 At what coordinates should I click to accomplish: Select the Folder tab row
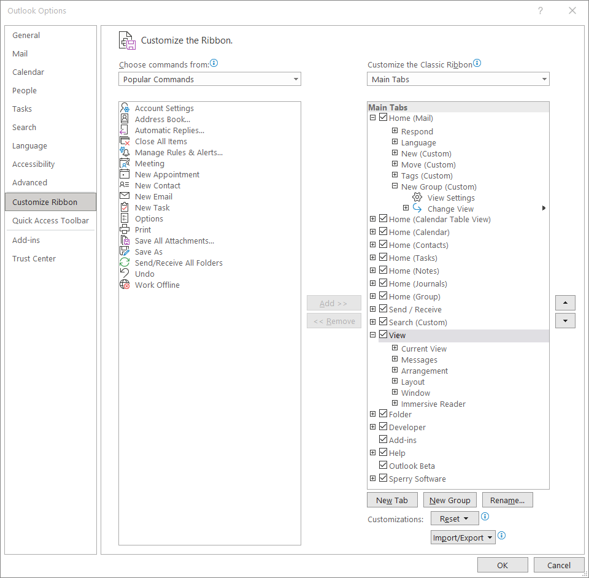(x=400, y=414)
